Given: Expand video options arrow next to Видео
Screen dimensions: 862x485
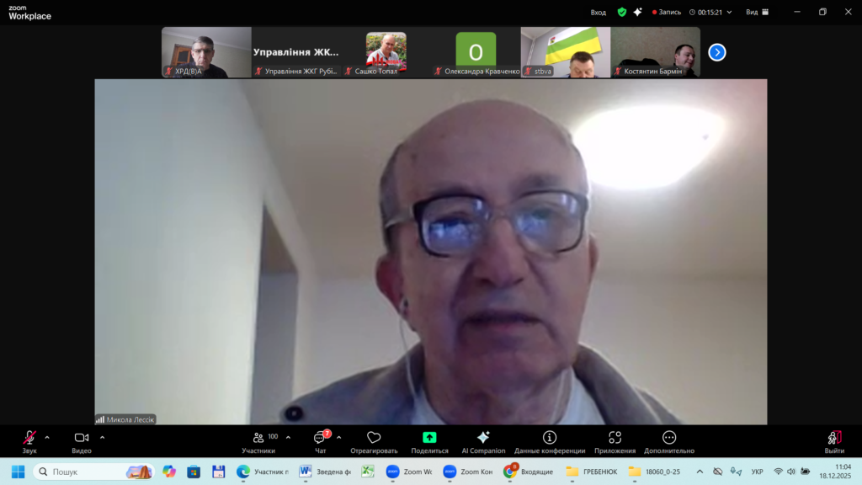Looking at the screenshot, I should point(102,437).
